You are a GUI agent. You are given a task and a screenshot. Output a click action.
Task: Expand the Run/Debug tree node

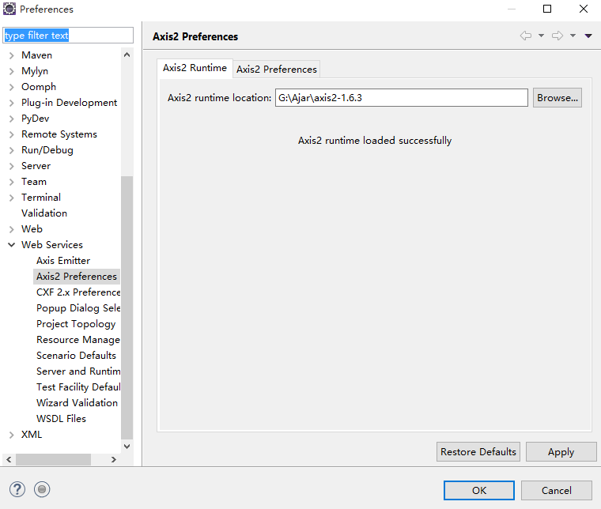12,150
